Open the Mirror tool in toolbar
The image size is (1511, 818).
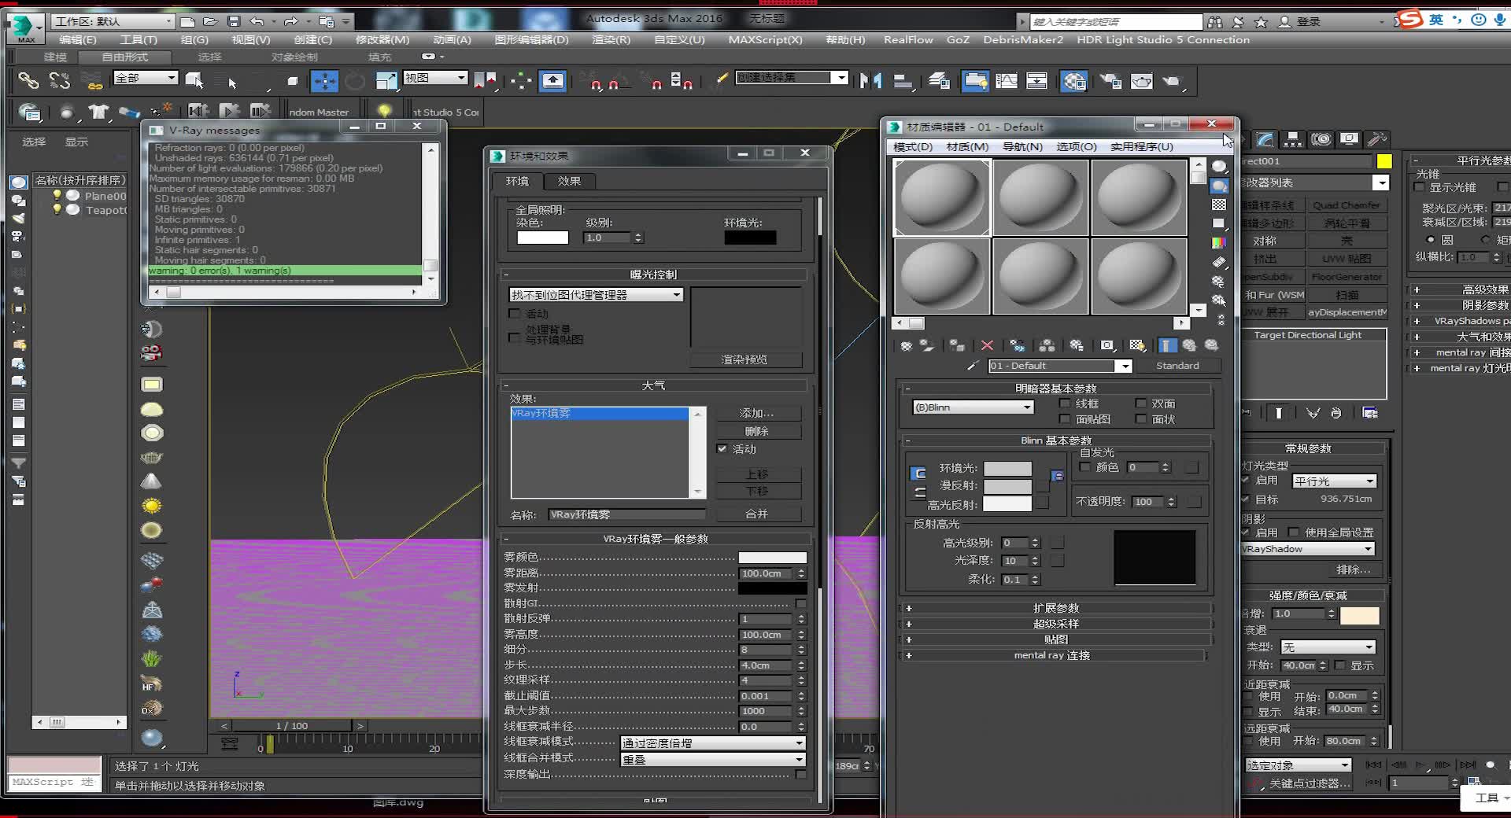click(870, 80)
